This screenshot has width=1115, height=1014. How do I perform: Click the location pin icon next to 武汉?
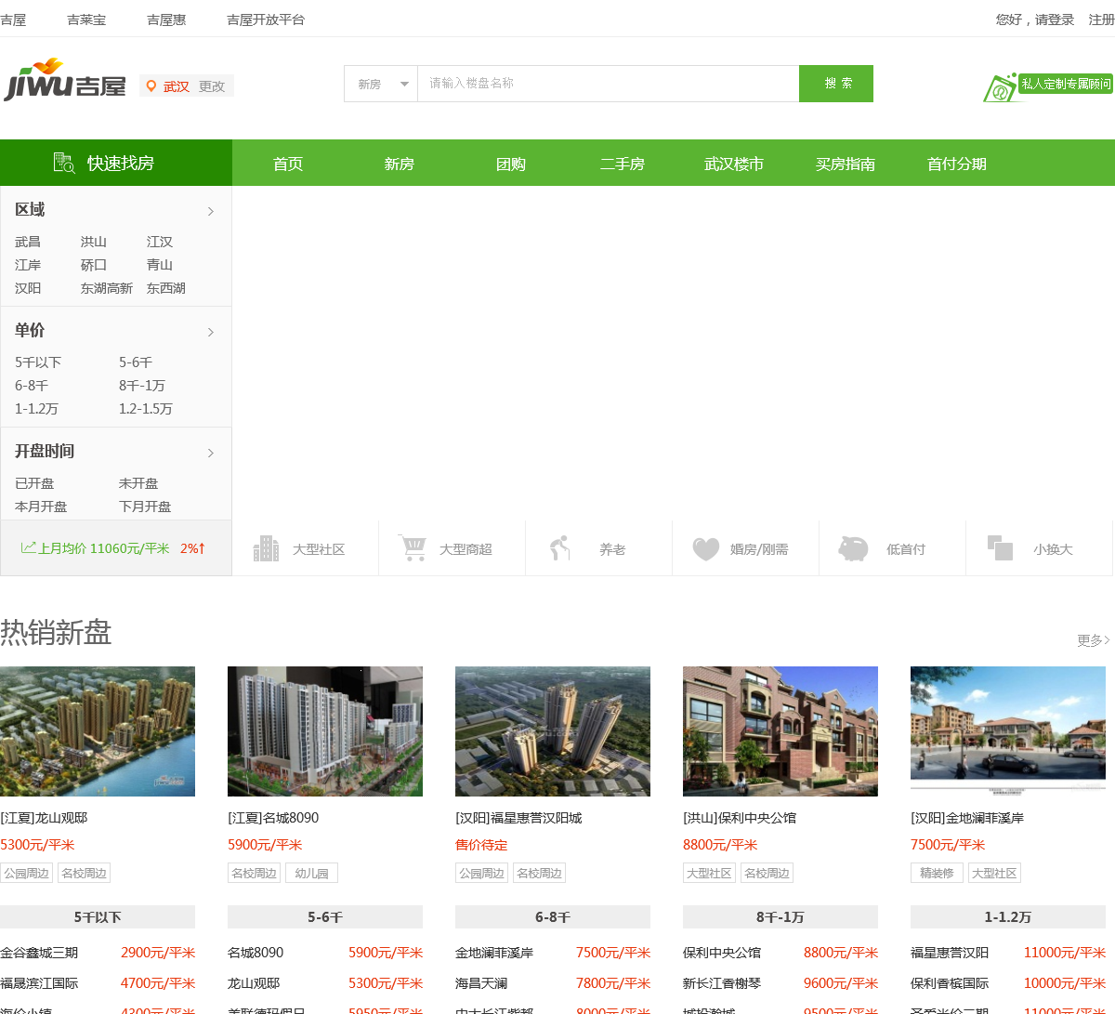[x=151, y=86]
